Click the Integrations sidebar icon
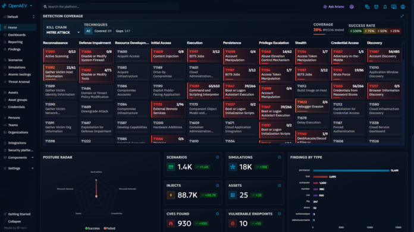The height and width of the screenshot is (232, 414). pos(5,143)
